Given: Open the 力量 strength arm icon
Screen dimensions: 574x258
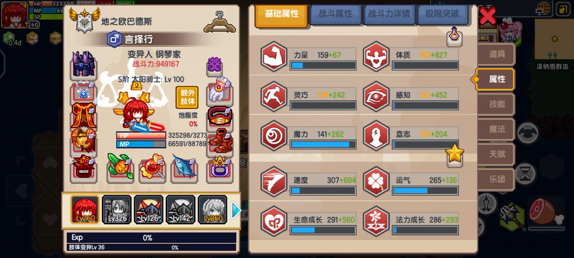Looking at the screenshot, I should pyautogui.click(x=274, y=57).
